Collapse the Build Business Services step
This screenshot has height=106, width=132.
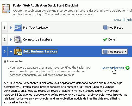(x=11, y=51)
